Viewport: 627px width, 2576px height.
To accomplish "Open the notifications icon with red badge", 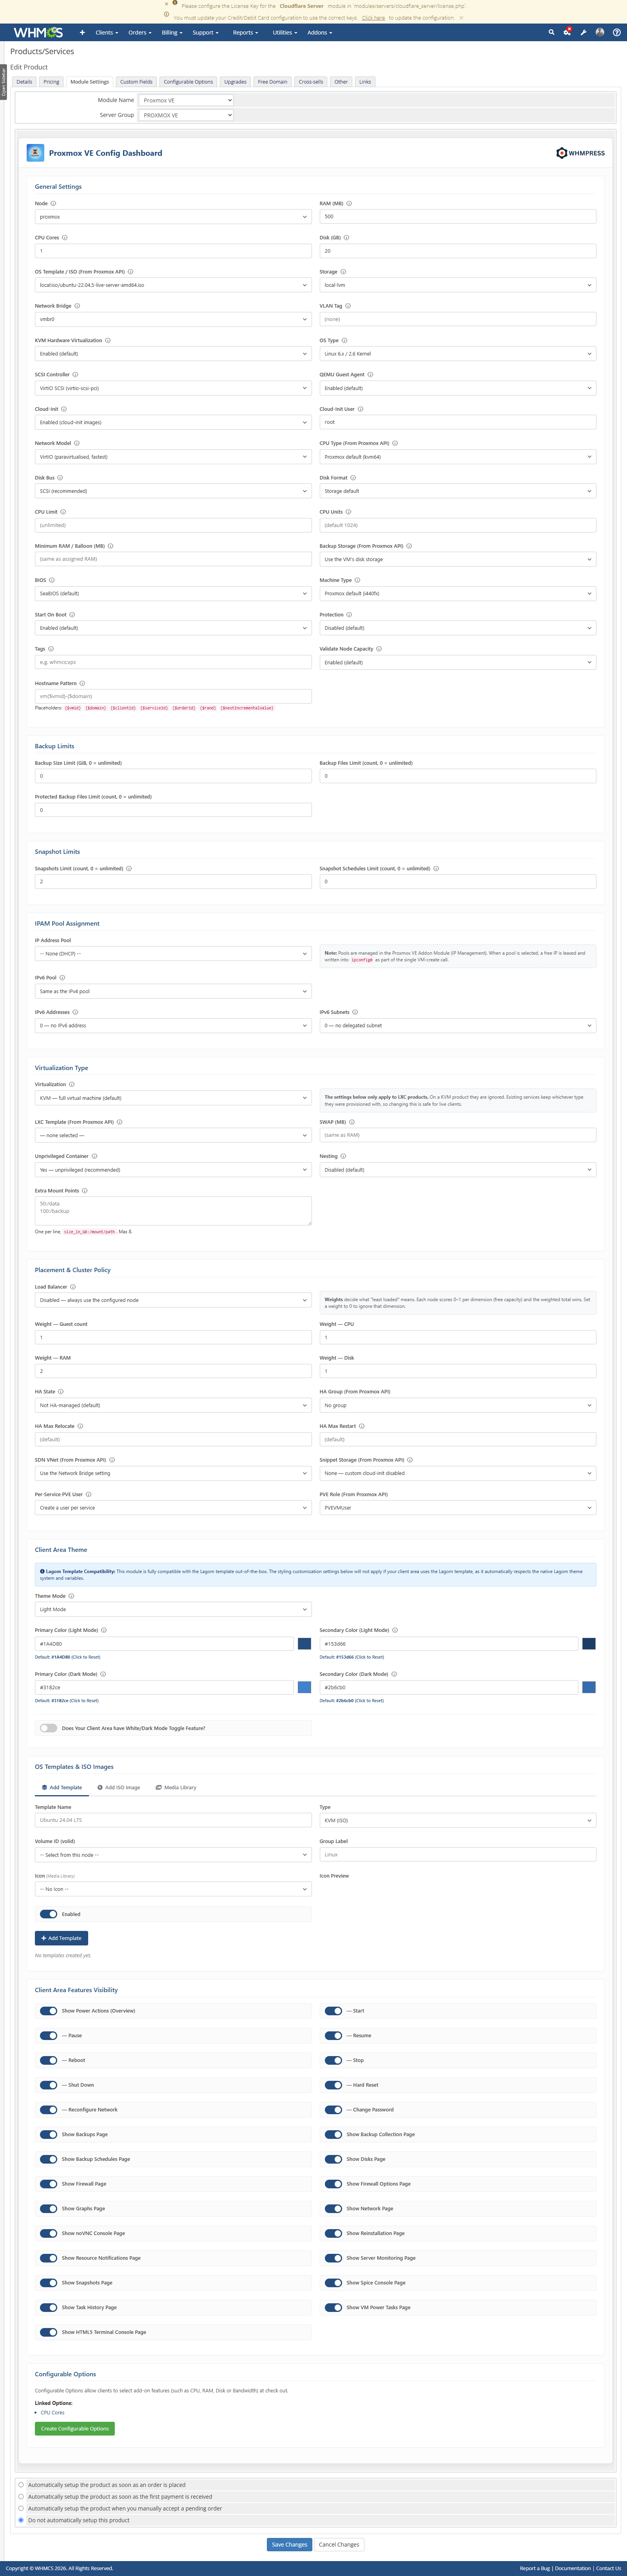I will coord(567,32).
